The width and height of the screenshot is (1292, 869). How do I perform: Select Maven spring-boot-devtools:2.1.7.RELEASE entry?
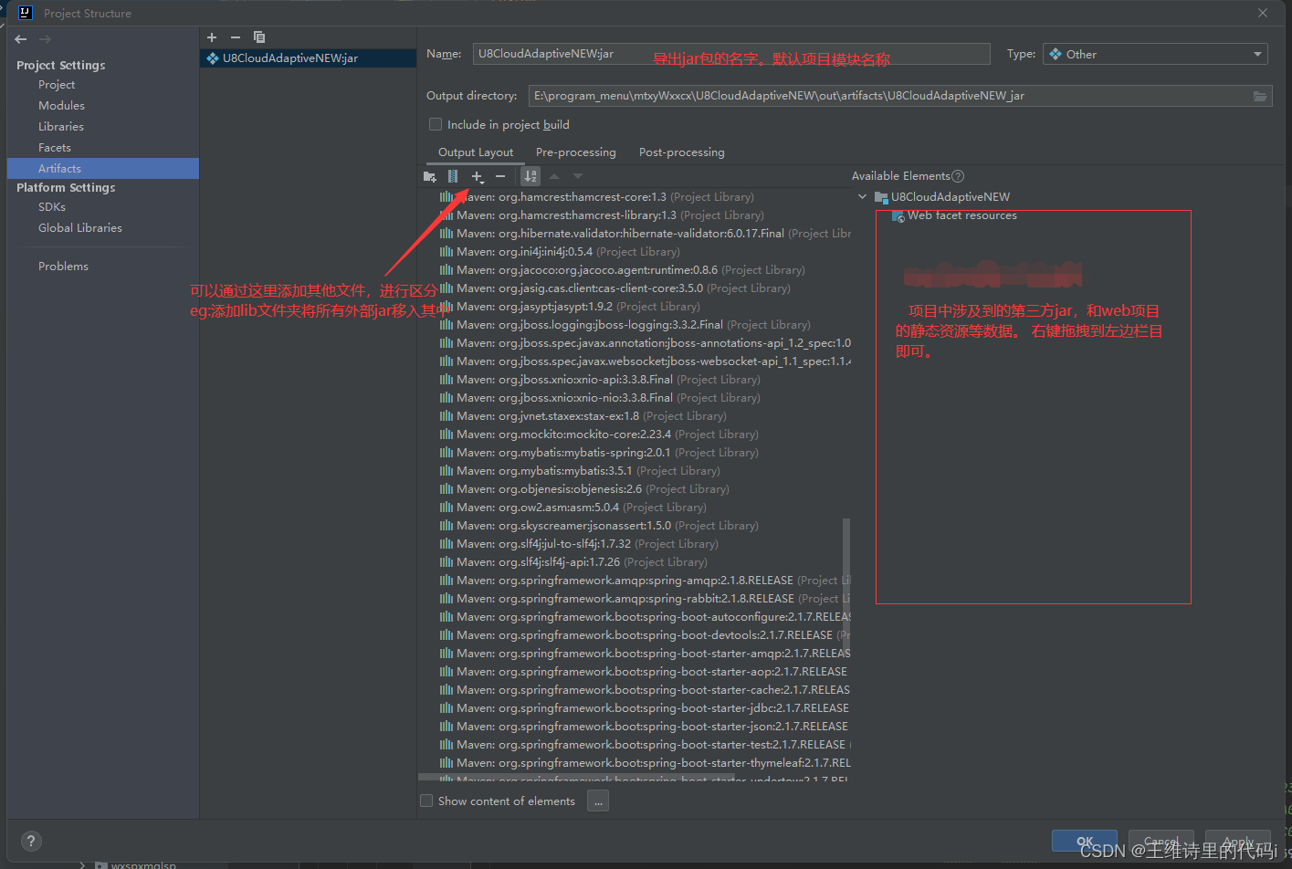pyautogui.click(x=645, y=635)
